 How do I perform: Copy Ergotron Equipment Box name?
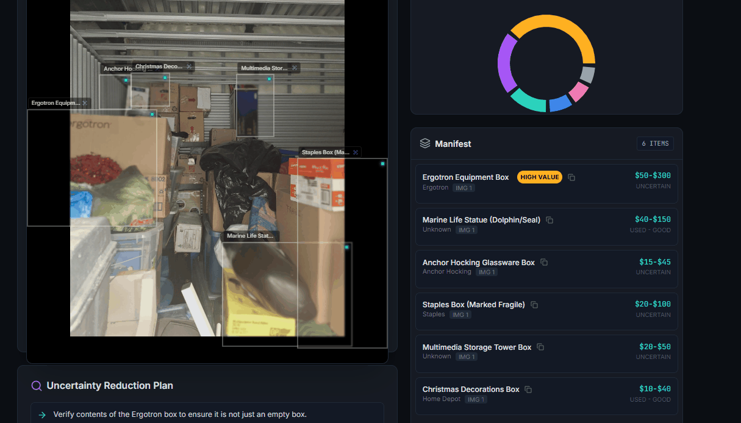tap(571, 177)
